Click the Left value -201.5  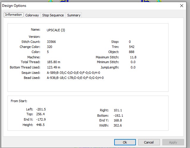pos(41,109)
